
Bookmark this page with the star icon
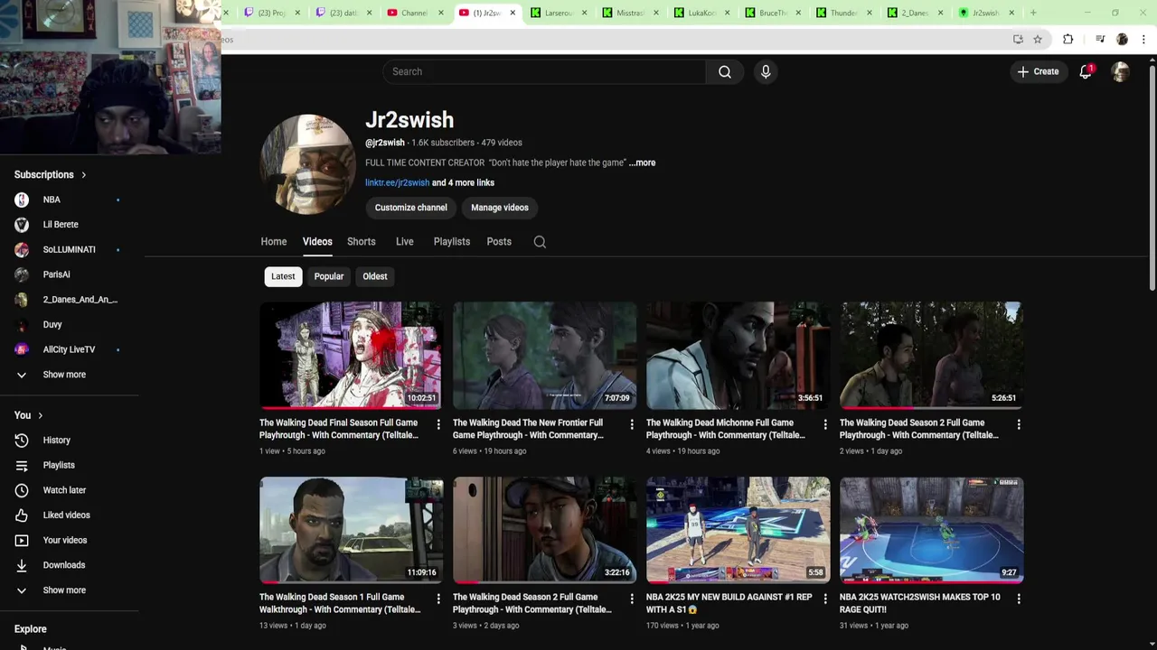coord(1038,39)
